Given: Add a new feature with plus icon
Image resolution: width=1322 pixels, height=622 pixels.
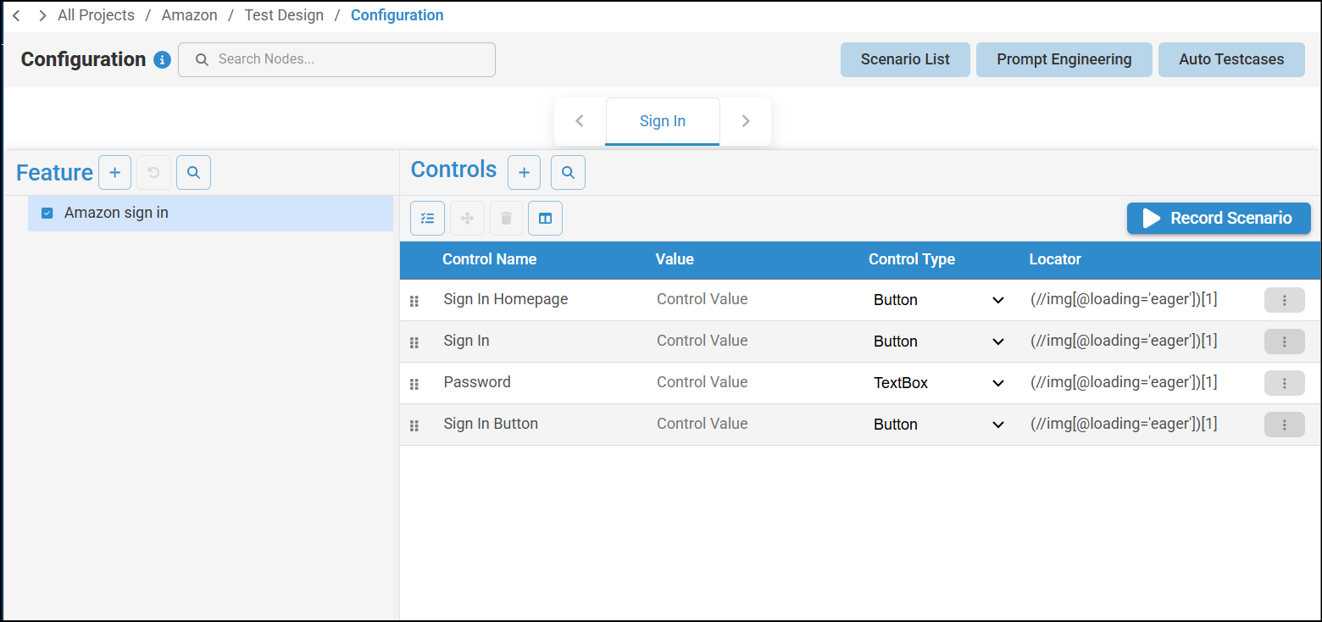Looking at the screenshot, I should click(x=115, y=173).
